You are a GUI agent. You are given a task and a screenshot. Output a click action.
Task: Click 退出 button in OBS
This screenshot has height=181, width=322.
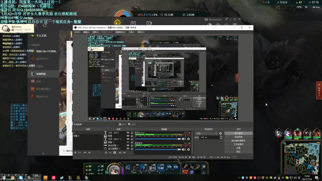point(238,152)
